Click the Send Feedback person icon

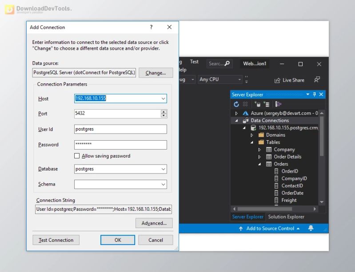(x=317, y=79)
